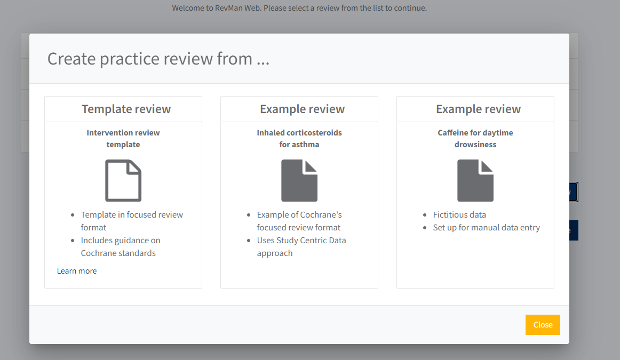Select Example review header above Caffeine title
This screenshot has height=360, width=620.
tap(478, 109)
